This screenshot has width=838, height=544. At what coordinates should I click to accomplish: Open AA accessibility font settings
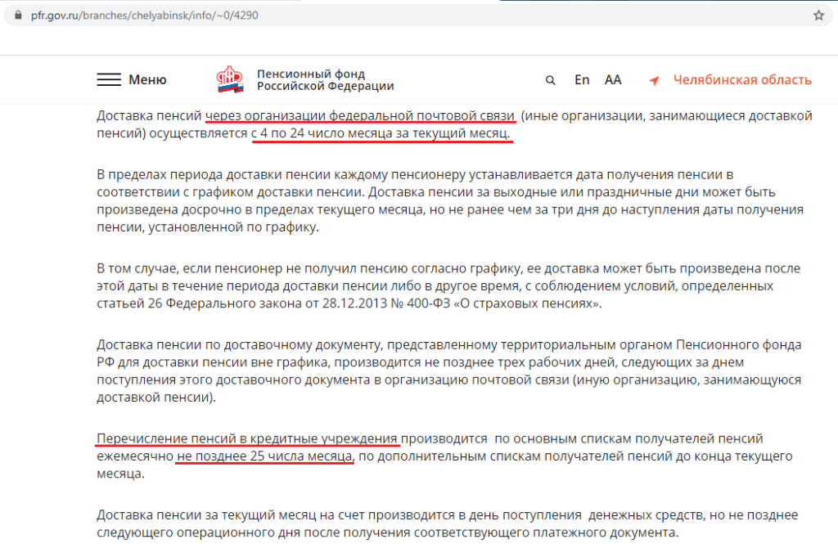click(x=612, y=79)
